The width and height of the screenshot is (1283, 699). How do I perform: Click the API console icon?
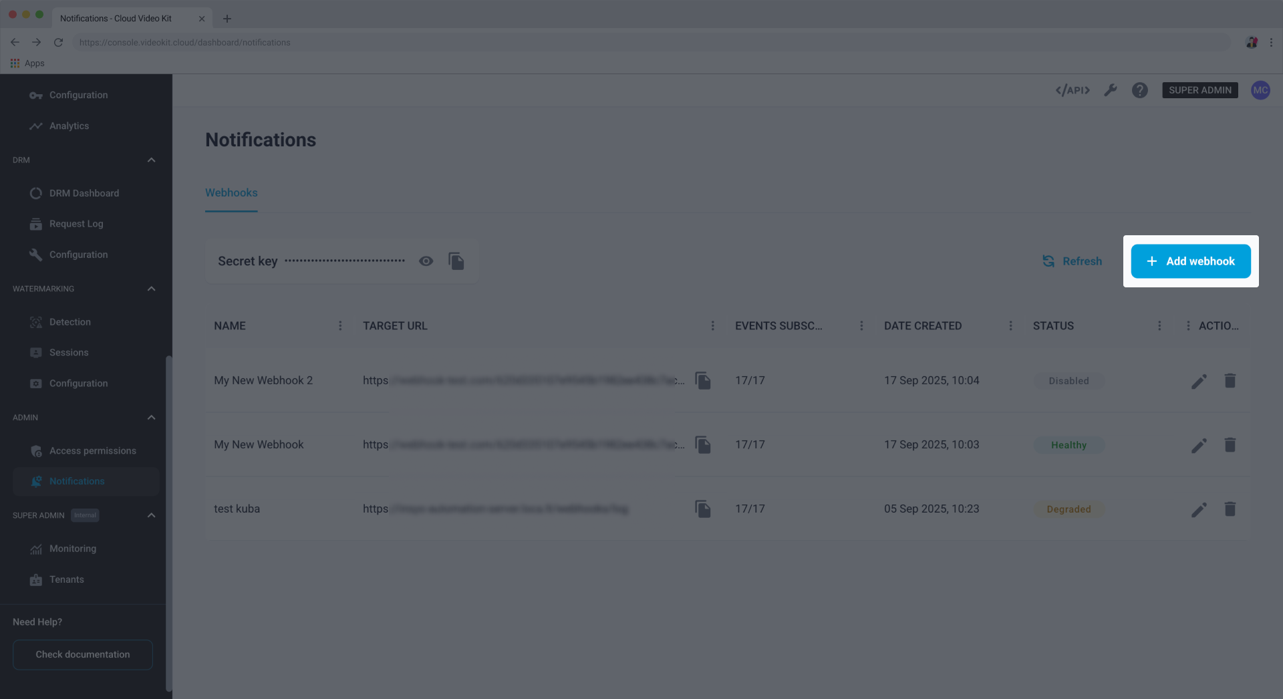[x=1072, y=90]
